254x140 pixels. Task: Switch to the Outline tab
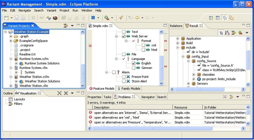8,93
